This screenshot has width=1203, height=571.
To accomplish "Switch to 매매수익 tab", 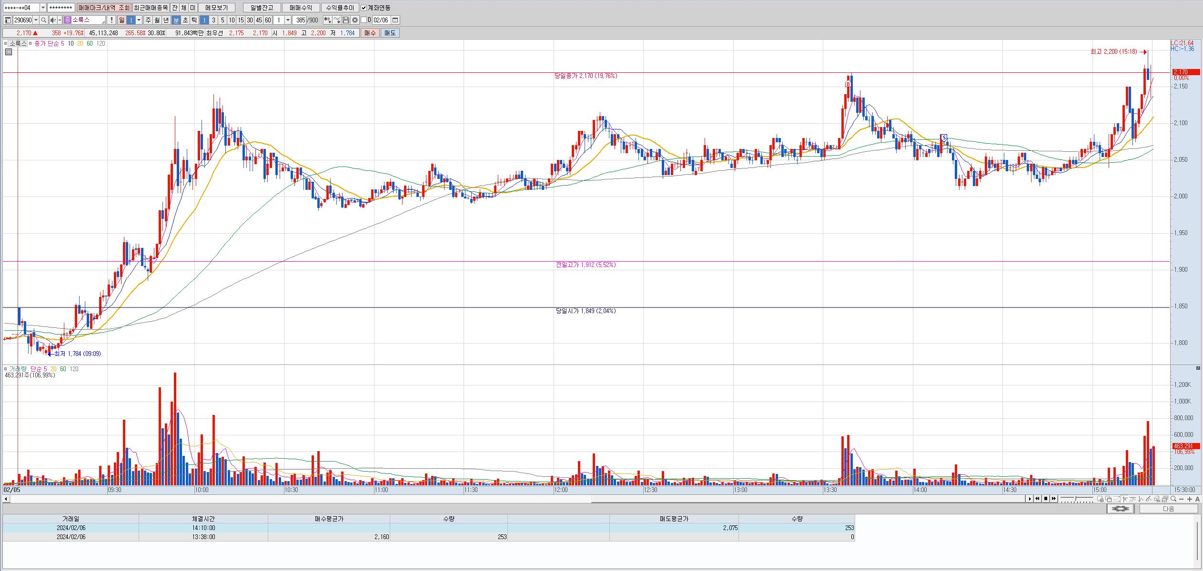I will coord(301,8).
